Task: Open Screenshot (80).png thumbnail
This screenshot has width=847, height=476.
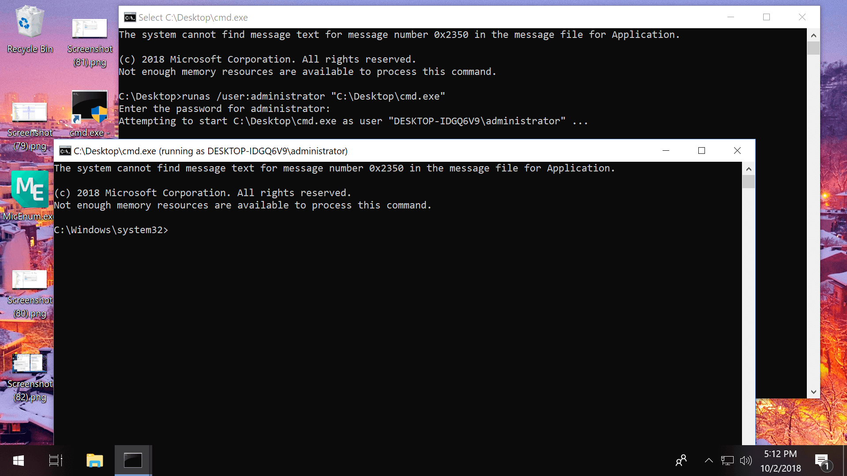Action: 29,279
